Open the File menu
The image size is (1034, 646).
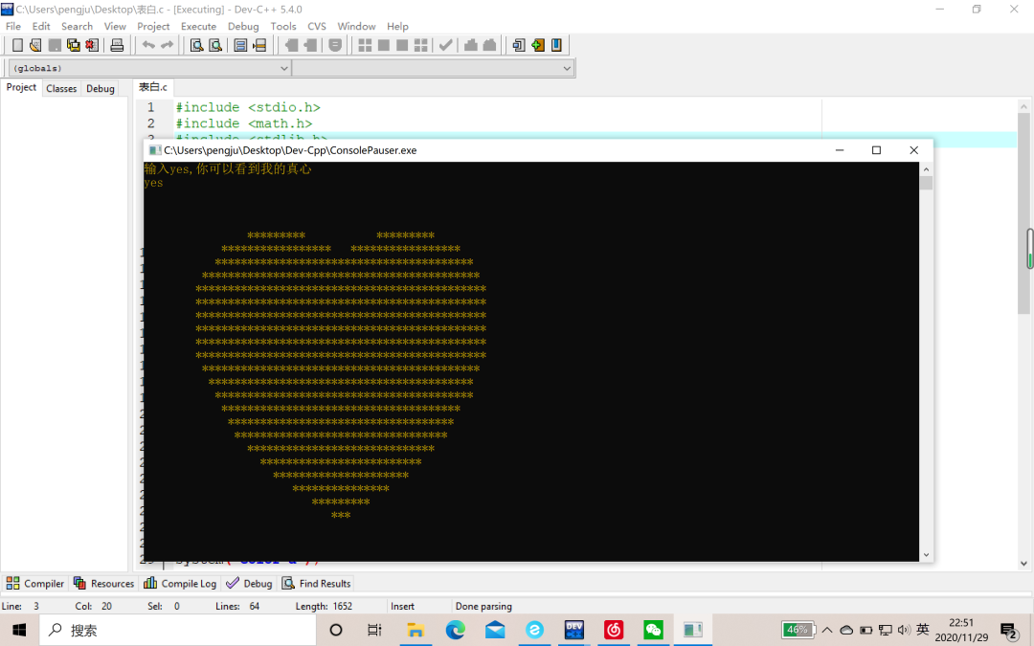coord(13,27)
